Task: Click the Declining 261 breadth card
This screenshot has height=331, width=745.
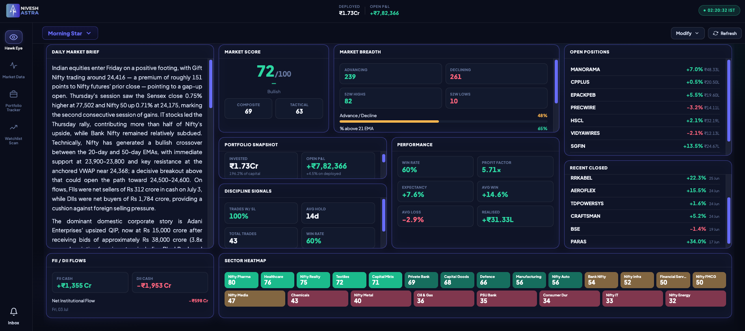Action: [496, 74]
